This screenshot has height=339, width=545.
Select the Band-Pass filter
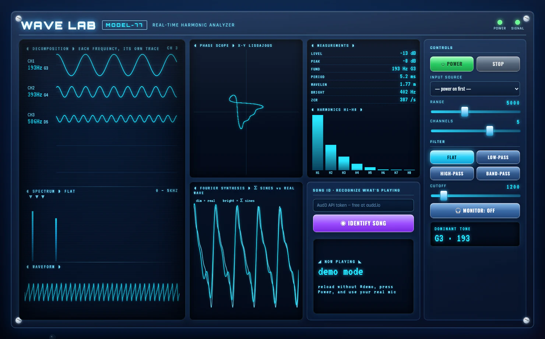tap(498, 174)
